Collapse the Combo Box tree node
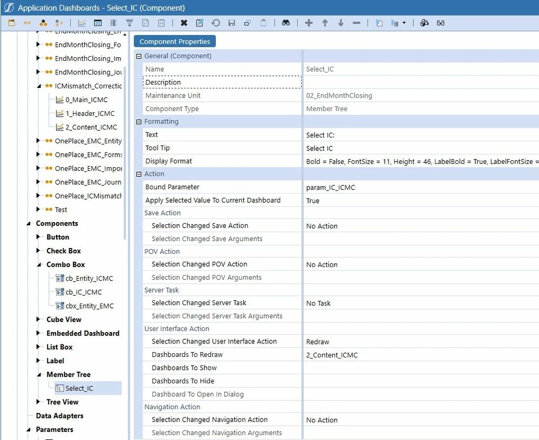The height and width of the screenshot is (440, 539). (39, 265)
